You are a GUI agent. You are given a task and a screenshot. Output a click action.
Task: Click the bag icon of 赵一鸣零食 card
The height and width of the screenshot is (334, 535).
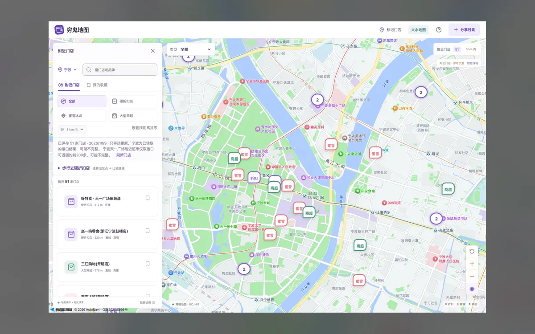pos(71,234)
